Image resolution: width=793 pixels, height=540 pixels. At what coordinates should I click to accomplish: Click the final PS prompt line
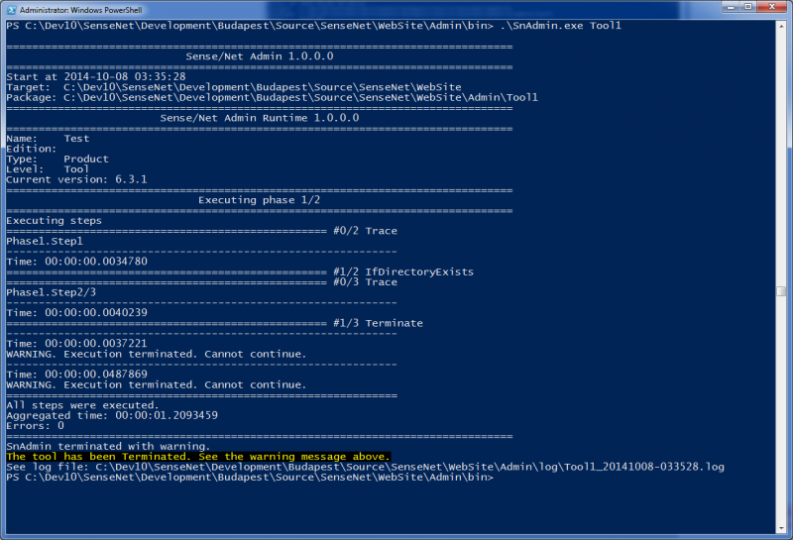[250, 478]
